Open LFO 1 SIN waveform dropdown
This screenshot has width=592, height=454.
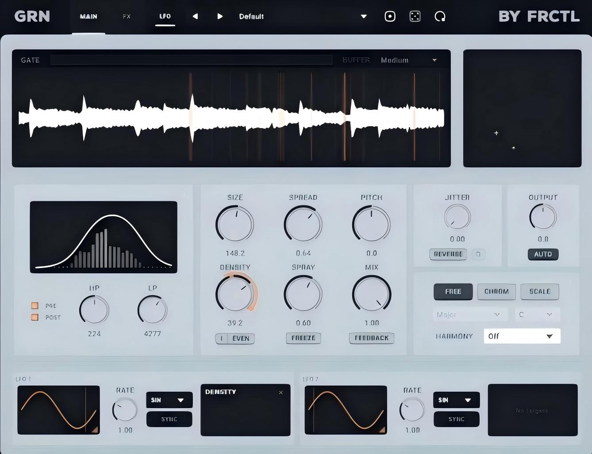169,400
